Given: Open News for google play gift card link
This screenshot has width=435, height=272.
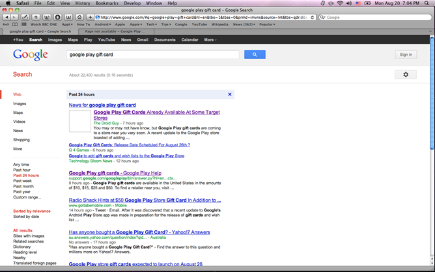Looking at the screenshot, I should point(102,105).
